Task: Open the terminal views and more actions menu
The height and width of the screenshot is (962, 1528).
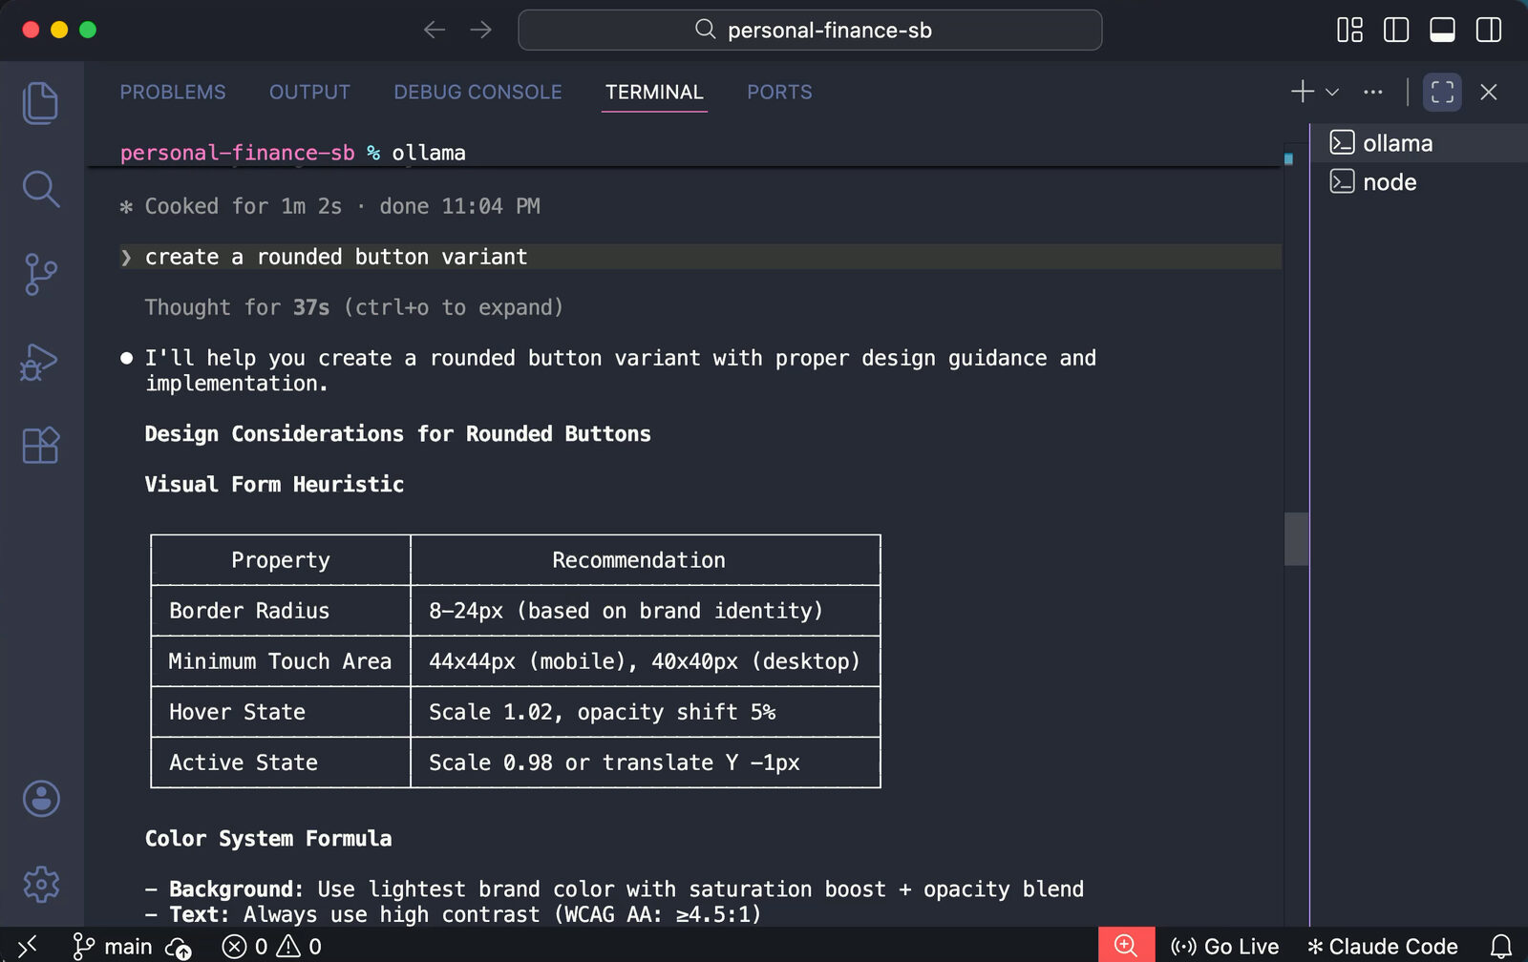Action: (1373, 93)
